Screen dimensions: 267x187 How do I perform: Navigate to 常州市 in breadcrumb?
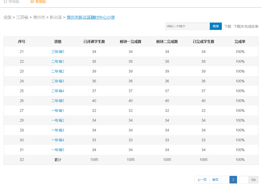click(x=39, y=17)
